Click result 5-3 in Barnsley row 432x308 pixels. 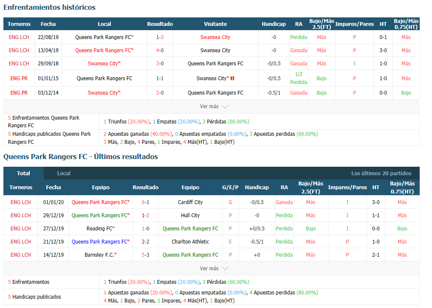coord(145,255)
